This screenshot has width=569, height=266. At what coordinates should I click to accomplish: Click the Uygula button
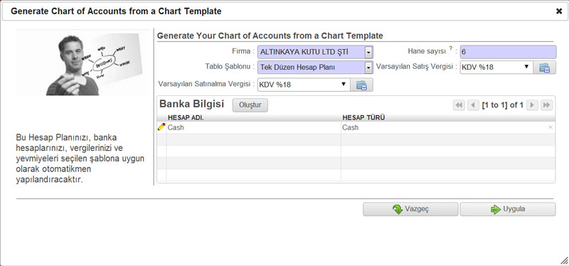[508, 209]
